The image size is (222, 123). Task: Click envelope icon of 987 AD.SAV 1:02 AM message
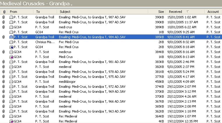[11, 17]
